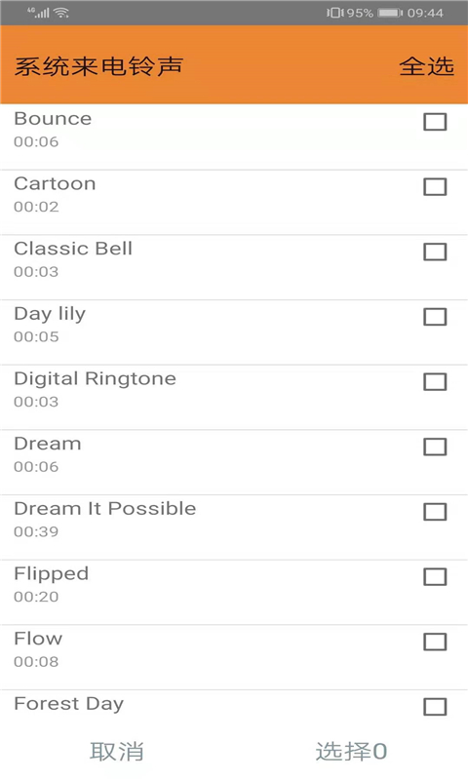The image size is (468, 780).
Task: Tap the 取消 cancel button
Action: pyautogui.click(x=117, y=751)
